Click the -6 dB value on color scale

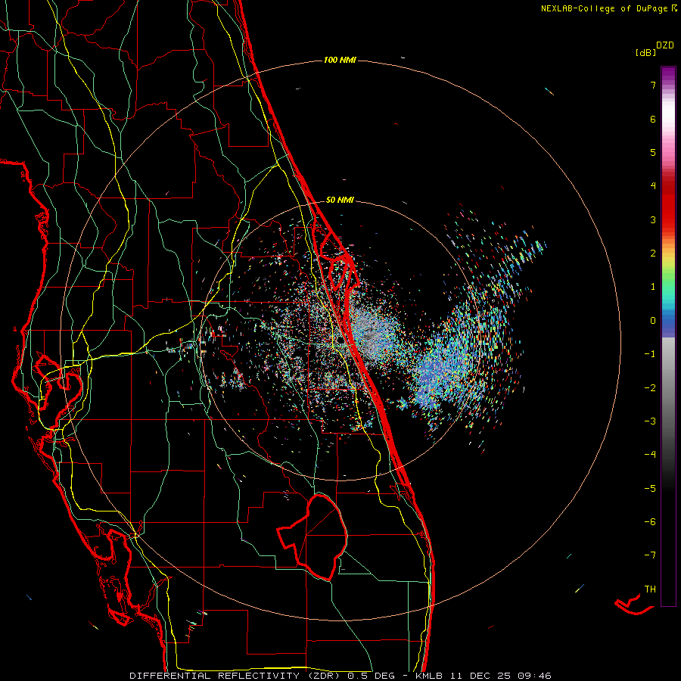coord(650,522)
